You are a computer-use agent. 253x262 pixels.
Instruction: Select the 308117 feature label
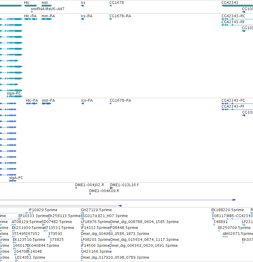pyautogui.click(x=219, y=216)
